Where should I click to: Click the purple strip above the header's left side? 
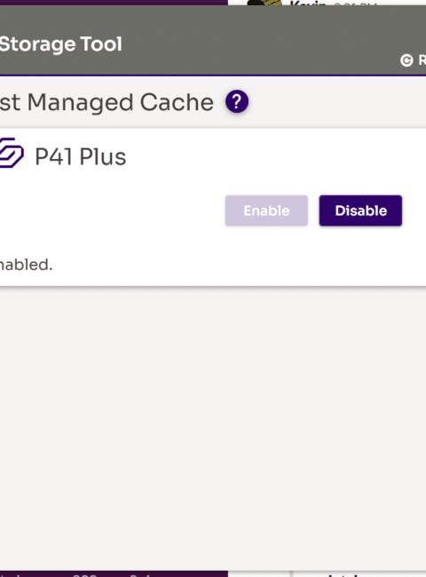pos(114,2)
